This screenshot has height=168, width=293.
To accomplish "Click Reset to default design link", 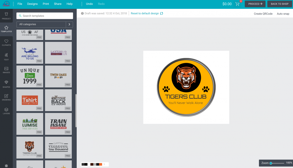I will pyautogui.click(x=145, y=13).
